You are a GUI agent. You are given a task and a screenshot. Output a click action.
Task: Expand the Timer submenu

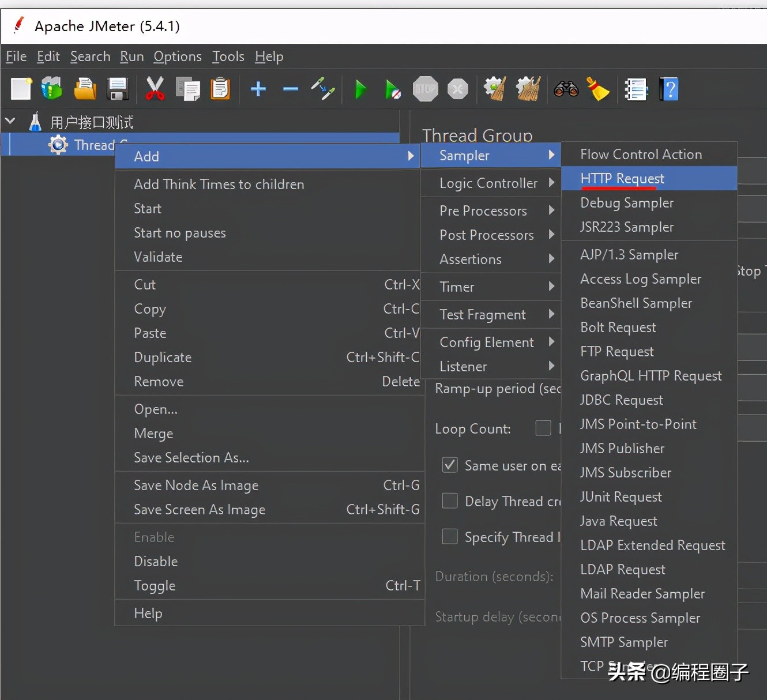491,287
